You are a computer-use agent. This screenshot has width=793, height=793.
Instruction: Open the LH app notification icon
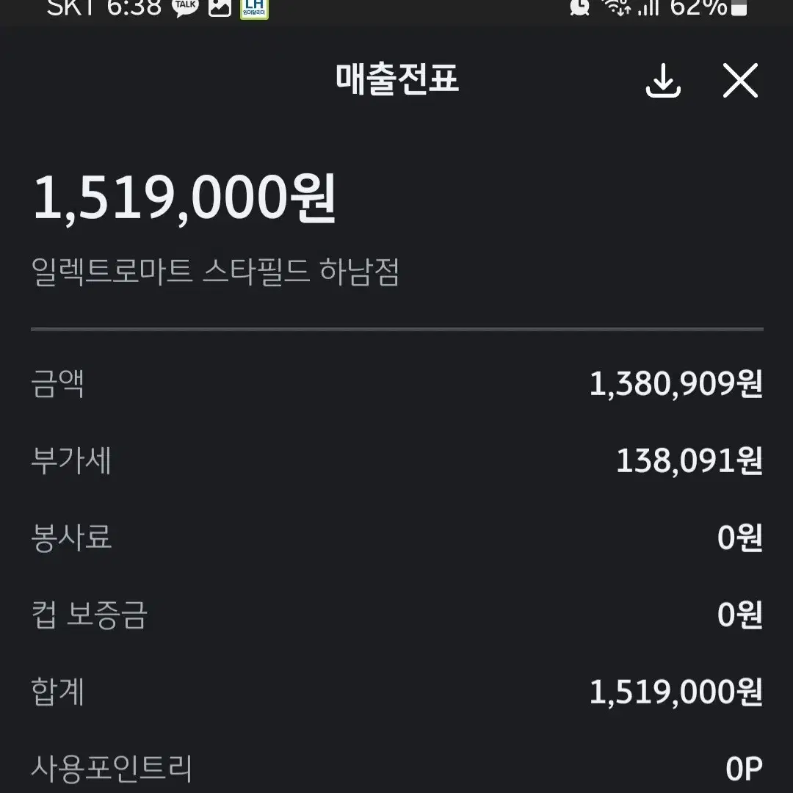pos(254,7)
